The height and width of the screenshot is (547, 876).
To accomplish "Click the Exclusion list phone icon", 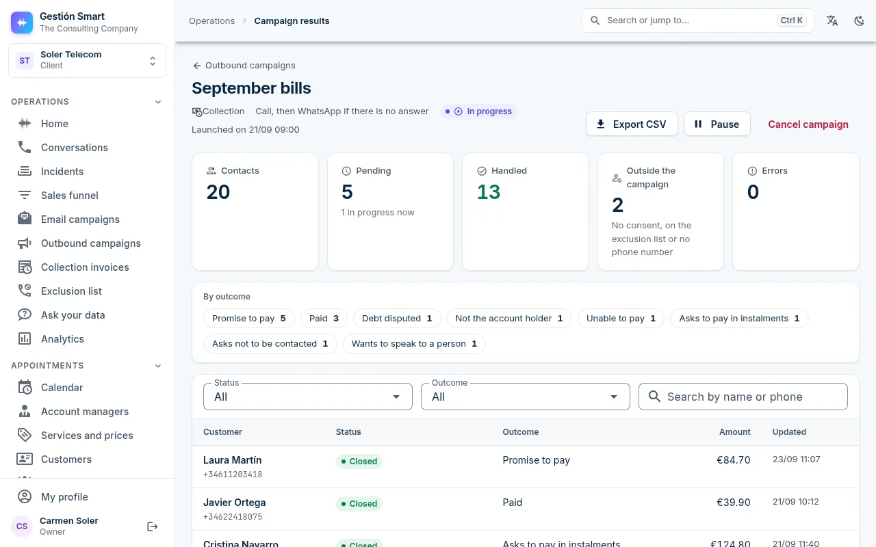I will pos(25,291).
